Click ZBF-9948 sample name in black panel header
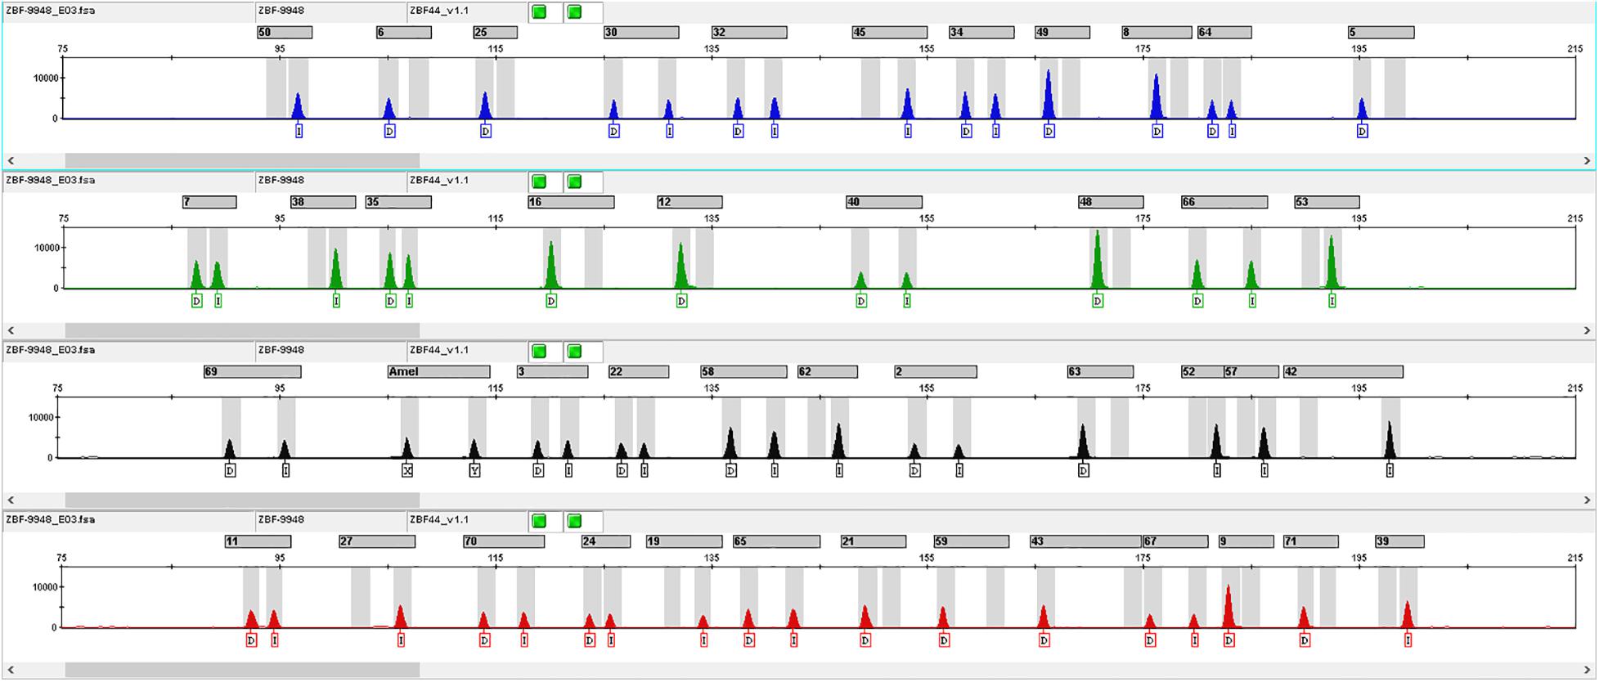1599x682 pixels. point(281,350)
